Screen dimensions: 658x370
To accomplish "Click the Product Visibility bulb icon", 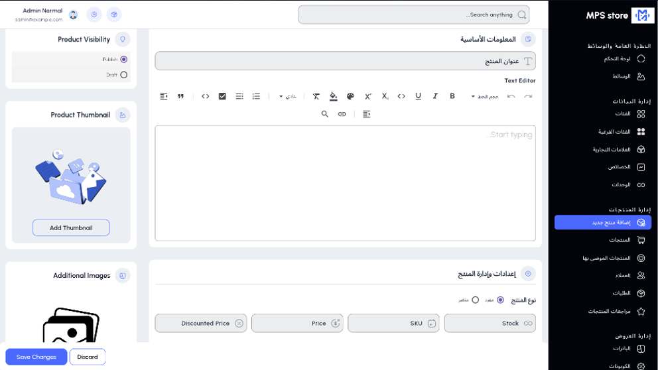I will click(123, 39).
